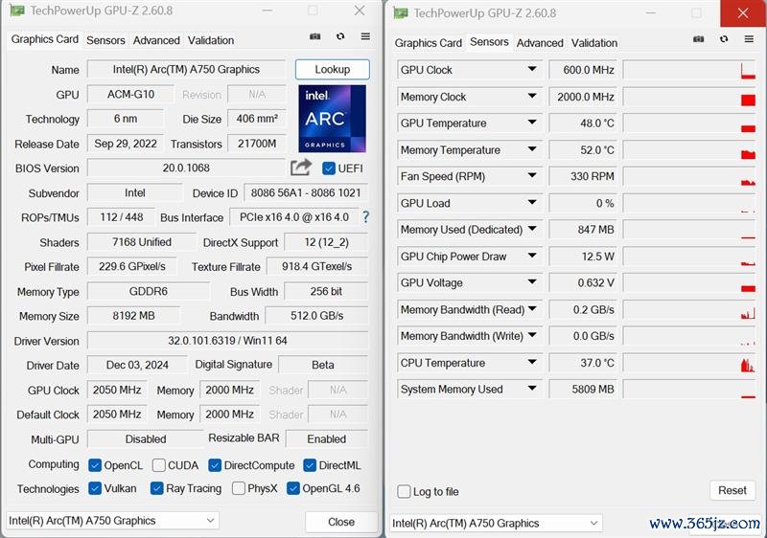This screenshot has height=538, width=767.
Task: Open the Memory Used (Dedicated) dropdown
Action: pos(532,229)
